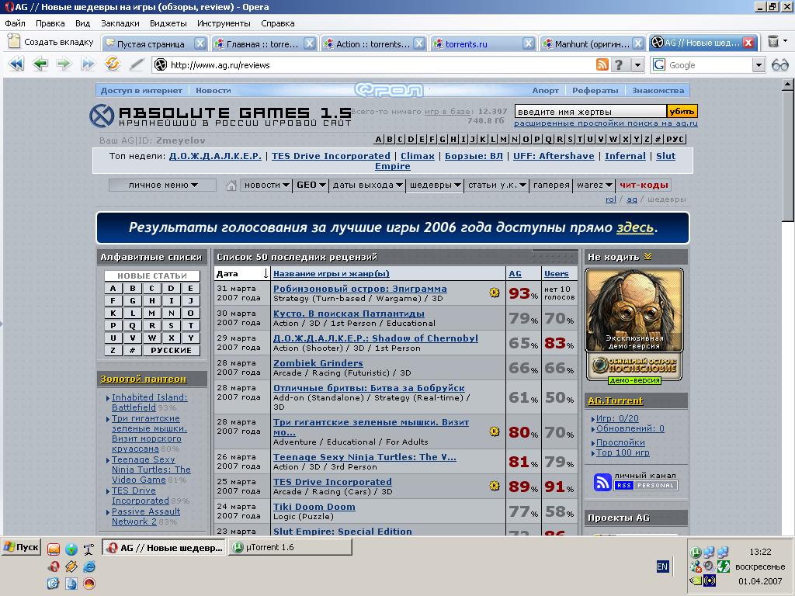Open the Файл menu
Viewport: 795px width, 596px height.
(x=16, y=23)
